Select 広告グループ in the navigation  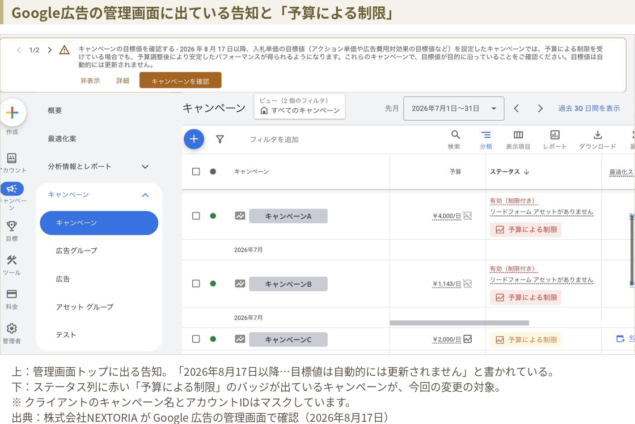coord(77,251)
